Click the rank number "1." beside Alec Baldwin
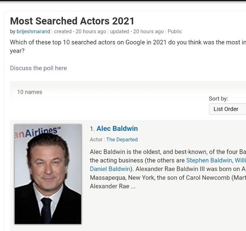The image size is (246, 231). (92, 129)
